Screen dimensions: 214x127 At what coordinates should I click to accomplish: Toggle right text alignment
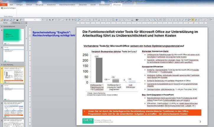coord(73,20)
